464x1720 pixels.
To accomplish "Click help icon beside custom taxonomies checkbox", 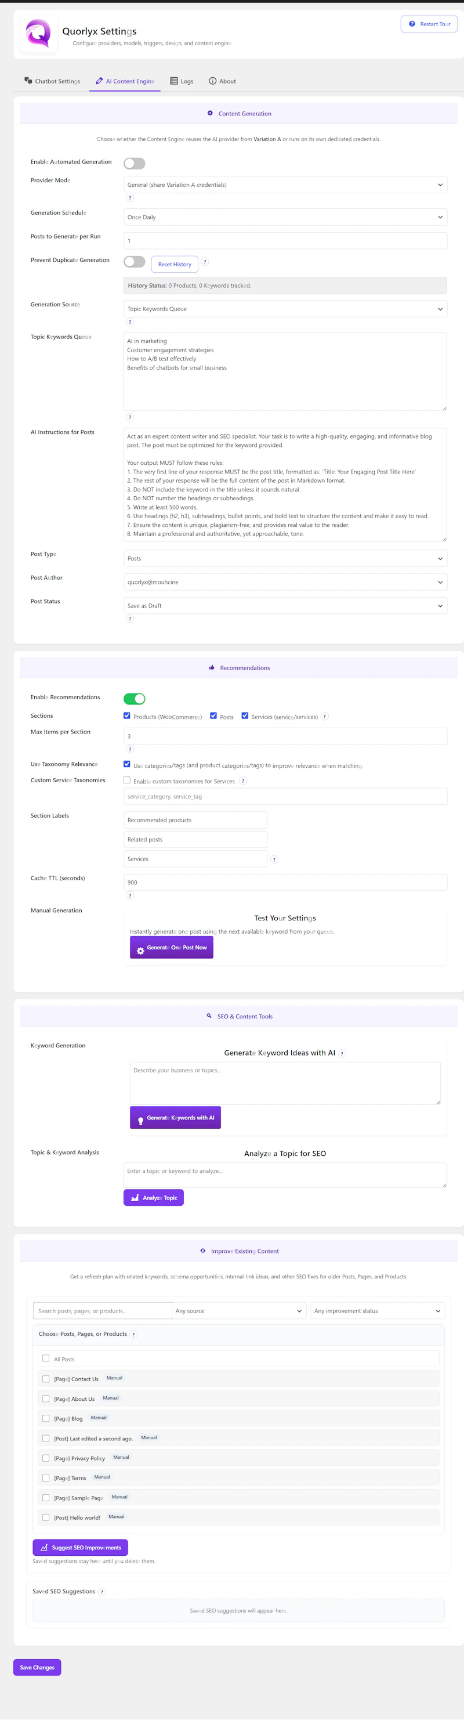I will point(243,781).
